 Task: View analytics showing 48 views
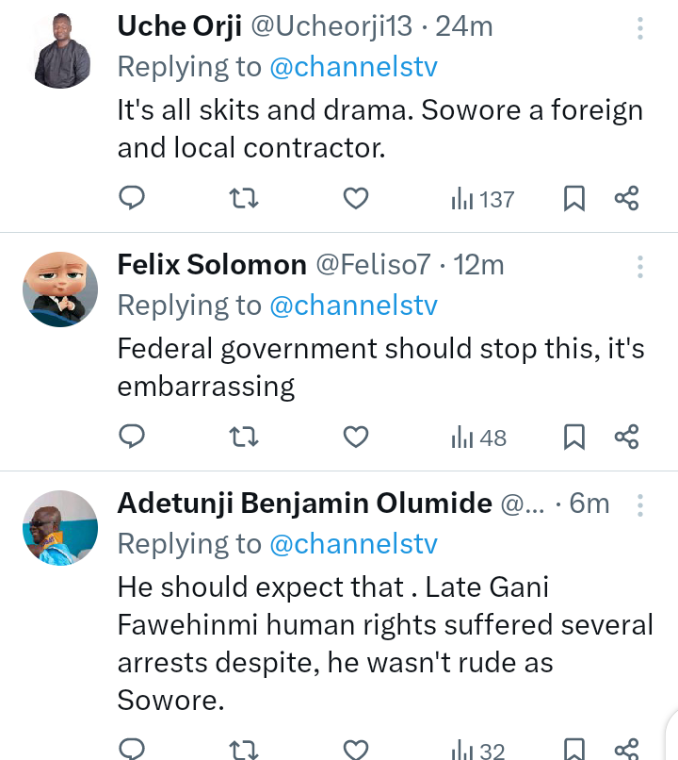479,438
